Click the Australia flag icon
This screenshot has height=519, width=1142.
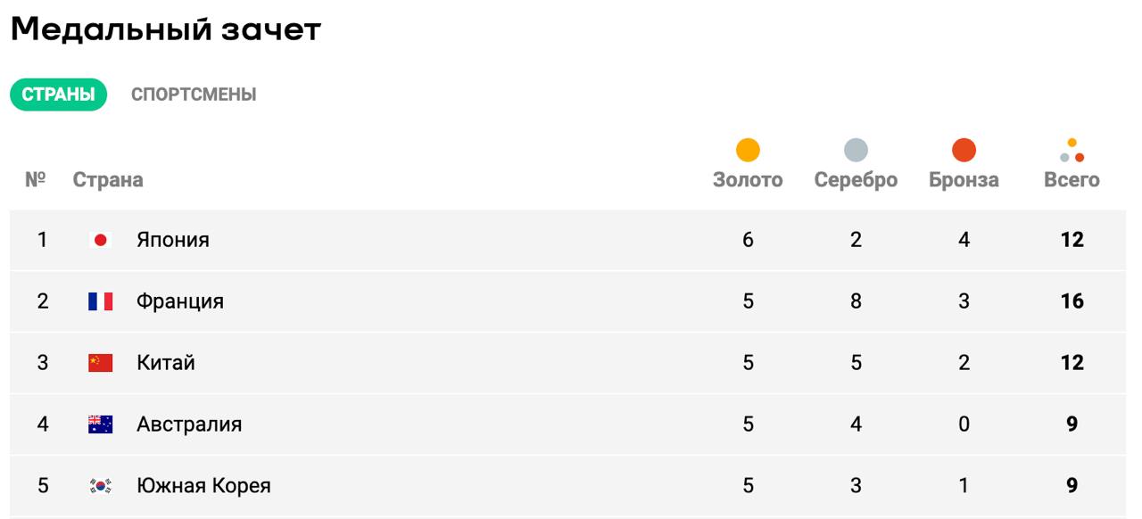[100, 424]
